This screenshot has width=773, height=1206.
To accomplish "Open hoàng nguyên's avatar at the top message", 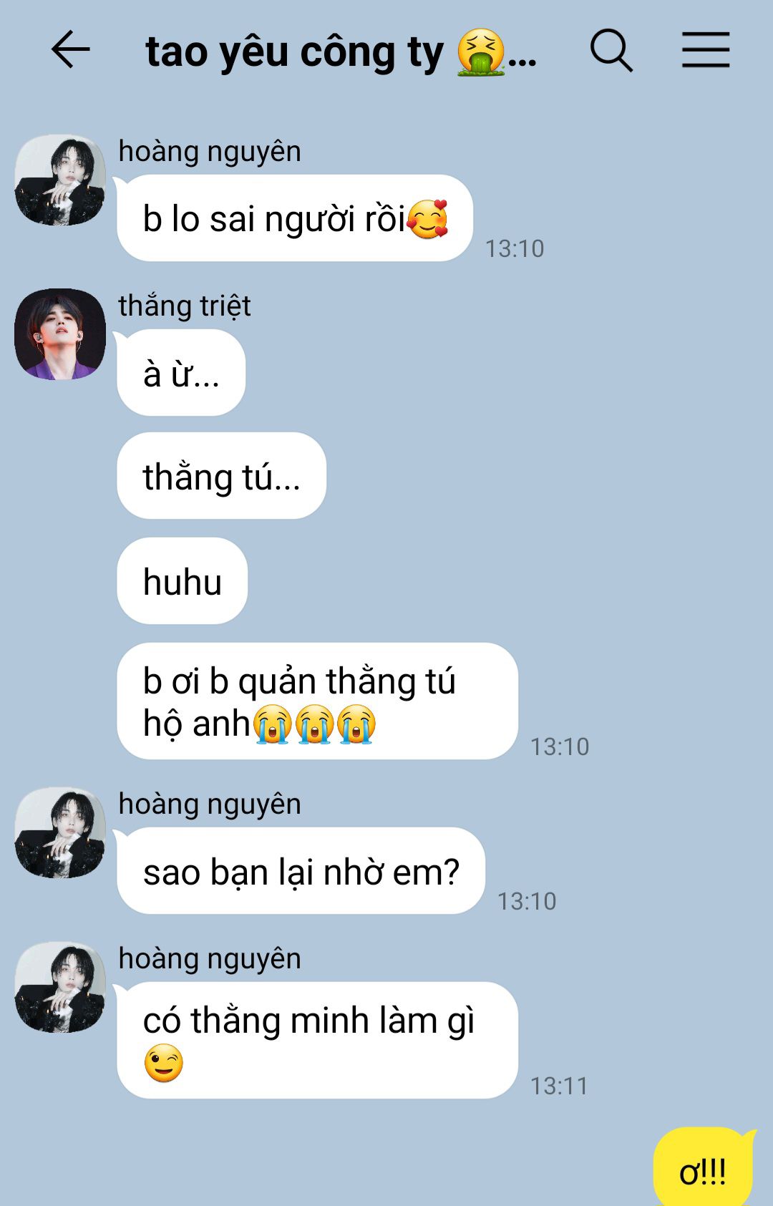I will pos(60,180).
